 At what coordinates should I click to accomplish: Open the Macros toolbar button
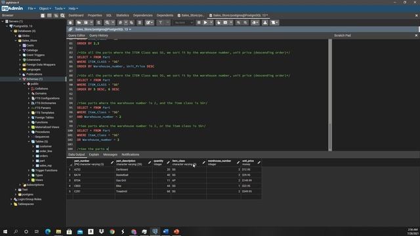coord(274,23)
